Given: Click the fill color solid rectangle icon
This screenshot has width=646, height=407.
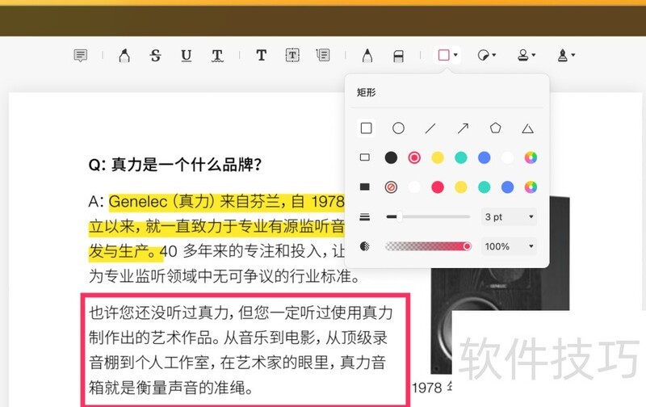Looking at the screenshot, I should pos(365,187).
